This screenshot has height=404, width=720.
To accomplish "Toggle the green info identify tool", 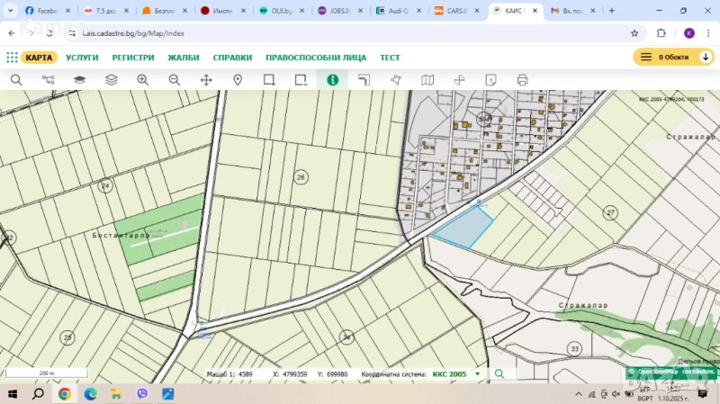I will (332, 80).
